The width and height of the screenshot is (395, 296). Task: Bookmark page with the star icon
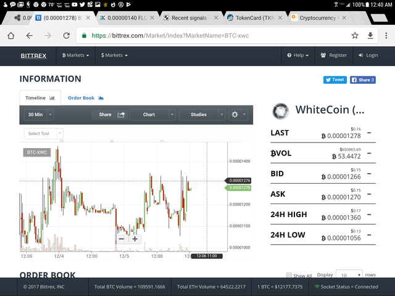coord(355,36)
